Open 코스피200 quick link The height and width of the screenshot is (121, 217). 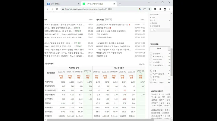tap(156, 97)
